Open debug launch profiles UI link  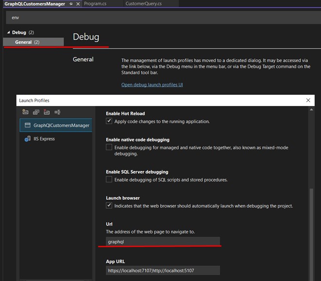pos(152,85)
